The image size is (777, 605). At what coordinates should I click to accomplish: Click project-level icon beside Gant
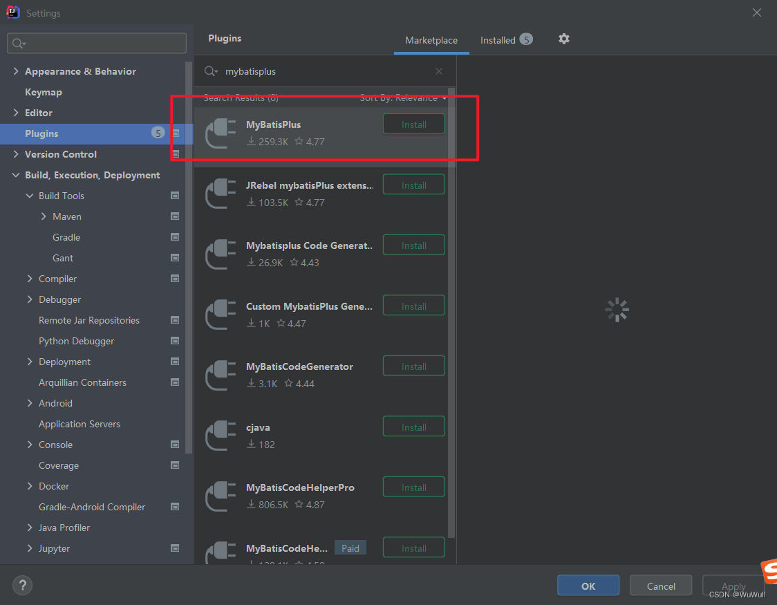175,258
